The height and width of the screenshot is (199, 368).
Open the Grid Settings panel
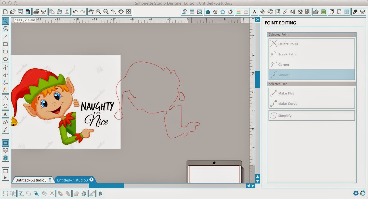347,12
